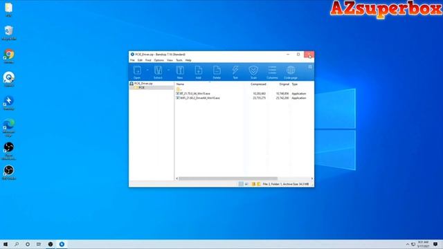The image size is (443, 249).
Task: Open the File menu
Action: coord(132,60)
